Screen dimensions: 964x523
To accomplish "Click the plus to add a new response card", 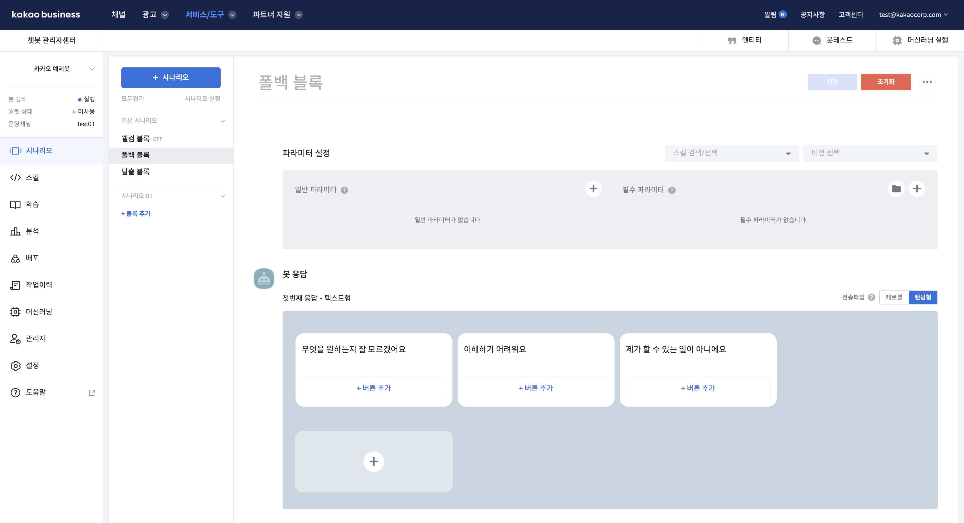I will point(374,461).
